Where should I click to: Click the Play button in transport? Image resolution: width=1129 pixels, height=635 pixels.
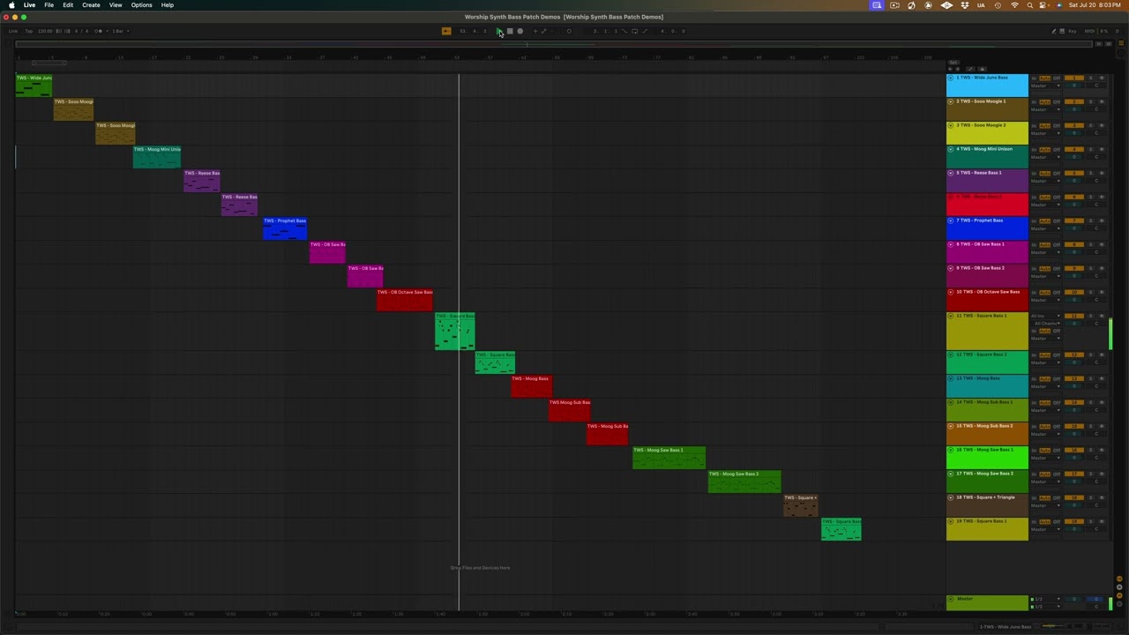click(x=499, y=31)
